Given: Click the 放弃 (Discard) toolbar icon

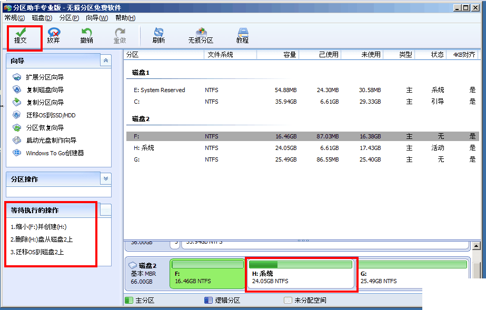Looking at the screenshot, I should click(54, 36).
